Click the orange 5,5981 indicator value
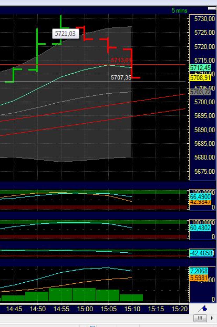217x327 pixels. (x=199, y=278)
